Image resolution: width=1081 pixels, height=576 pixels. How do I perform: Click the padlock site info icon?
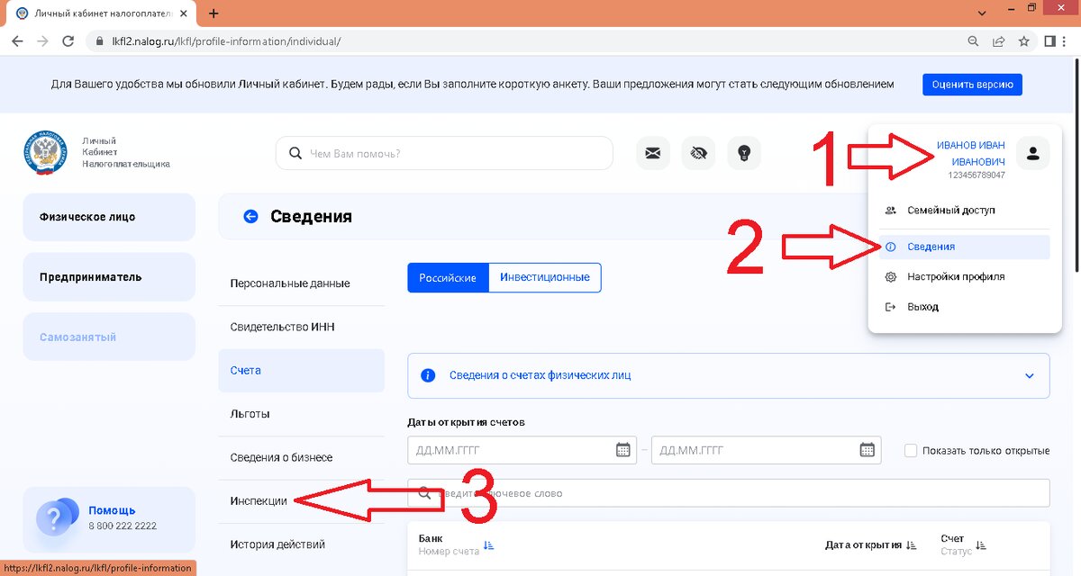99,41
